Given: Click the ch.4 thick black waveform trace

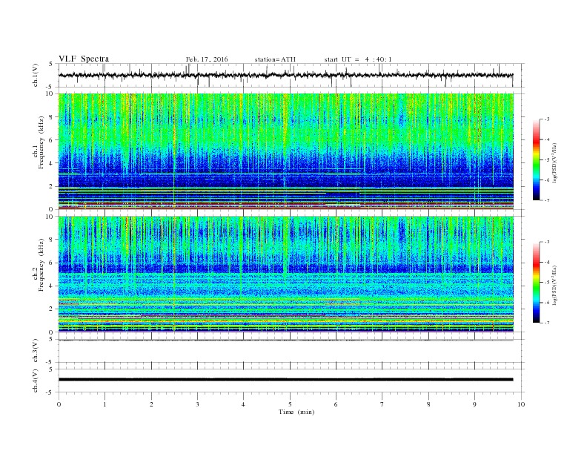Looking at the screenshot, I should click(x=285, y=380).
